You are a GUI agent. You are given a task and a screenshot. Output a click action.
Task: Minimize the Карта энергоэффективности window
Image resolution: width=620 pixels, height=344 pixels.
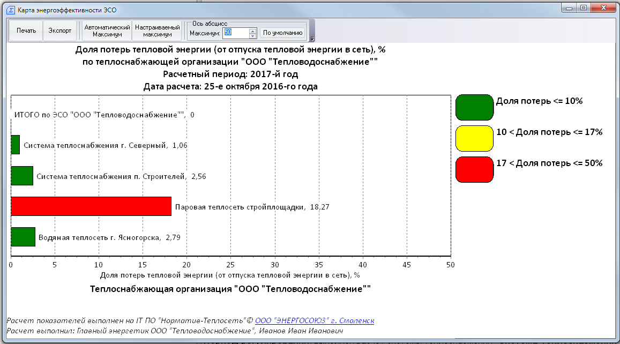click(x=570, y=7)
